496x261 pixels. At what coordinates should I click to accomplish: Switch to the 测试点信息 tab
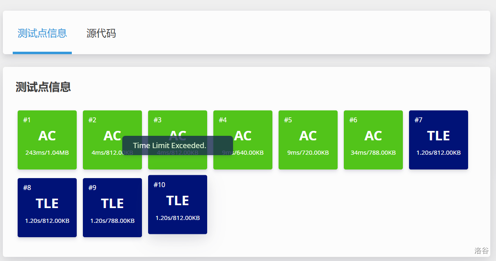point(42,33)
